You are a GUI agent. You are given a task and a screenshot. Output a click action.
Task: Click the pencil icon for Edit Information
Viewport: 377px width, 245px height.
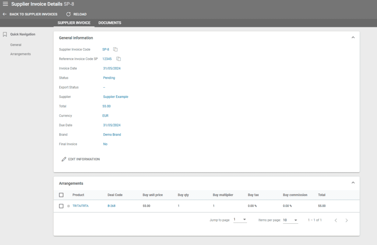pyautogui.click(x=64, y=159)
